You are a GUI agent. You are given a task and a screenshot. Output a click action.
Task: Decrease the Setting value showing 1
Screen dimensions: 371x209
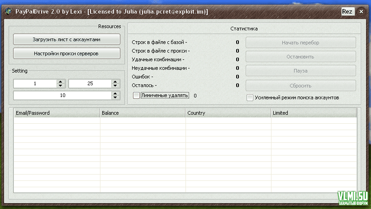pyautogui.click(x=61, y=86)
